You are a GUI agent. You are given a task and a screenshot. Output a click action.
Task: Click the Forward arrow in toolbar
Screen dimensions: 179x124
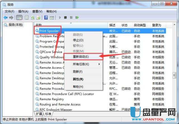11,18
